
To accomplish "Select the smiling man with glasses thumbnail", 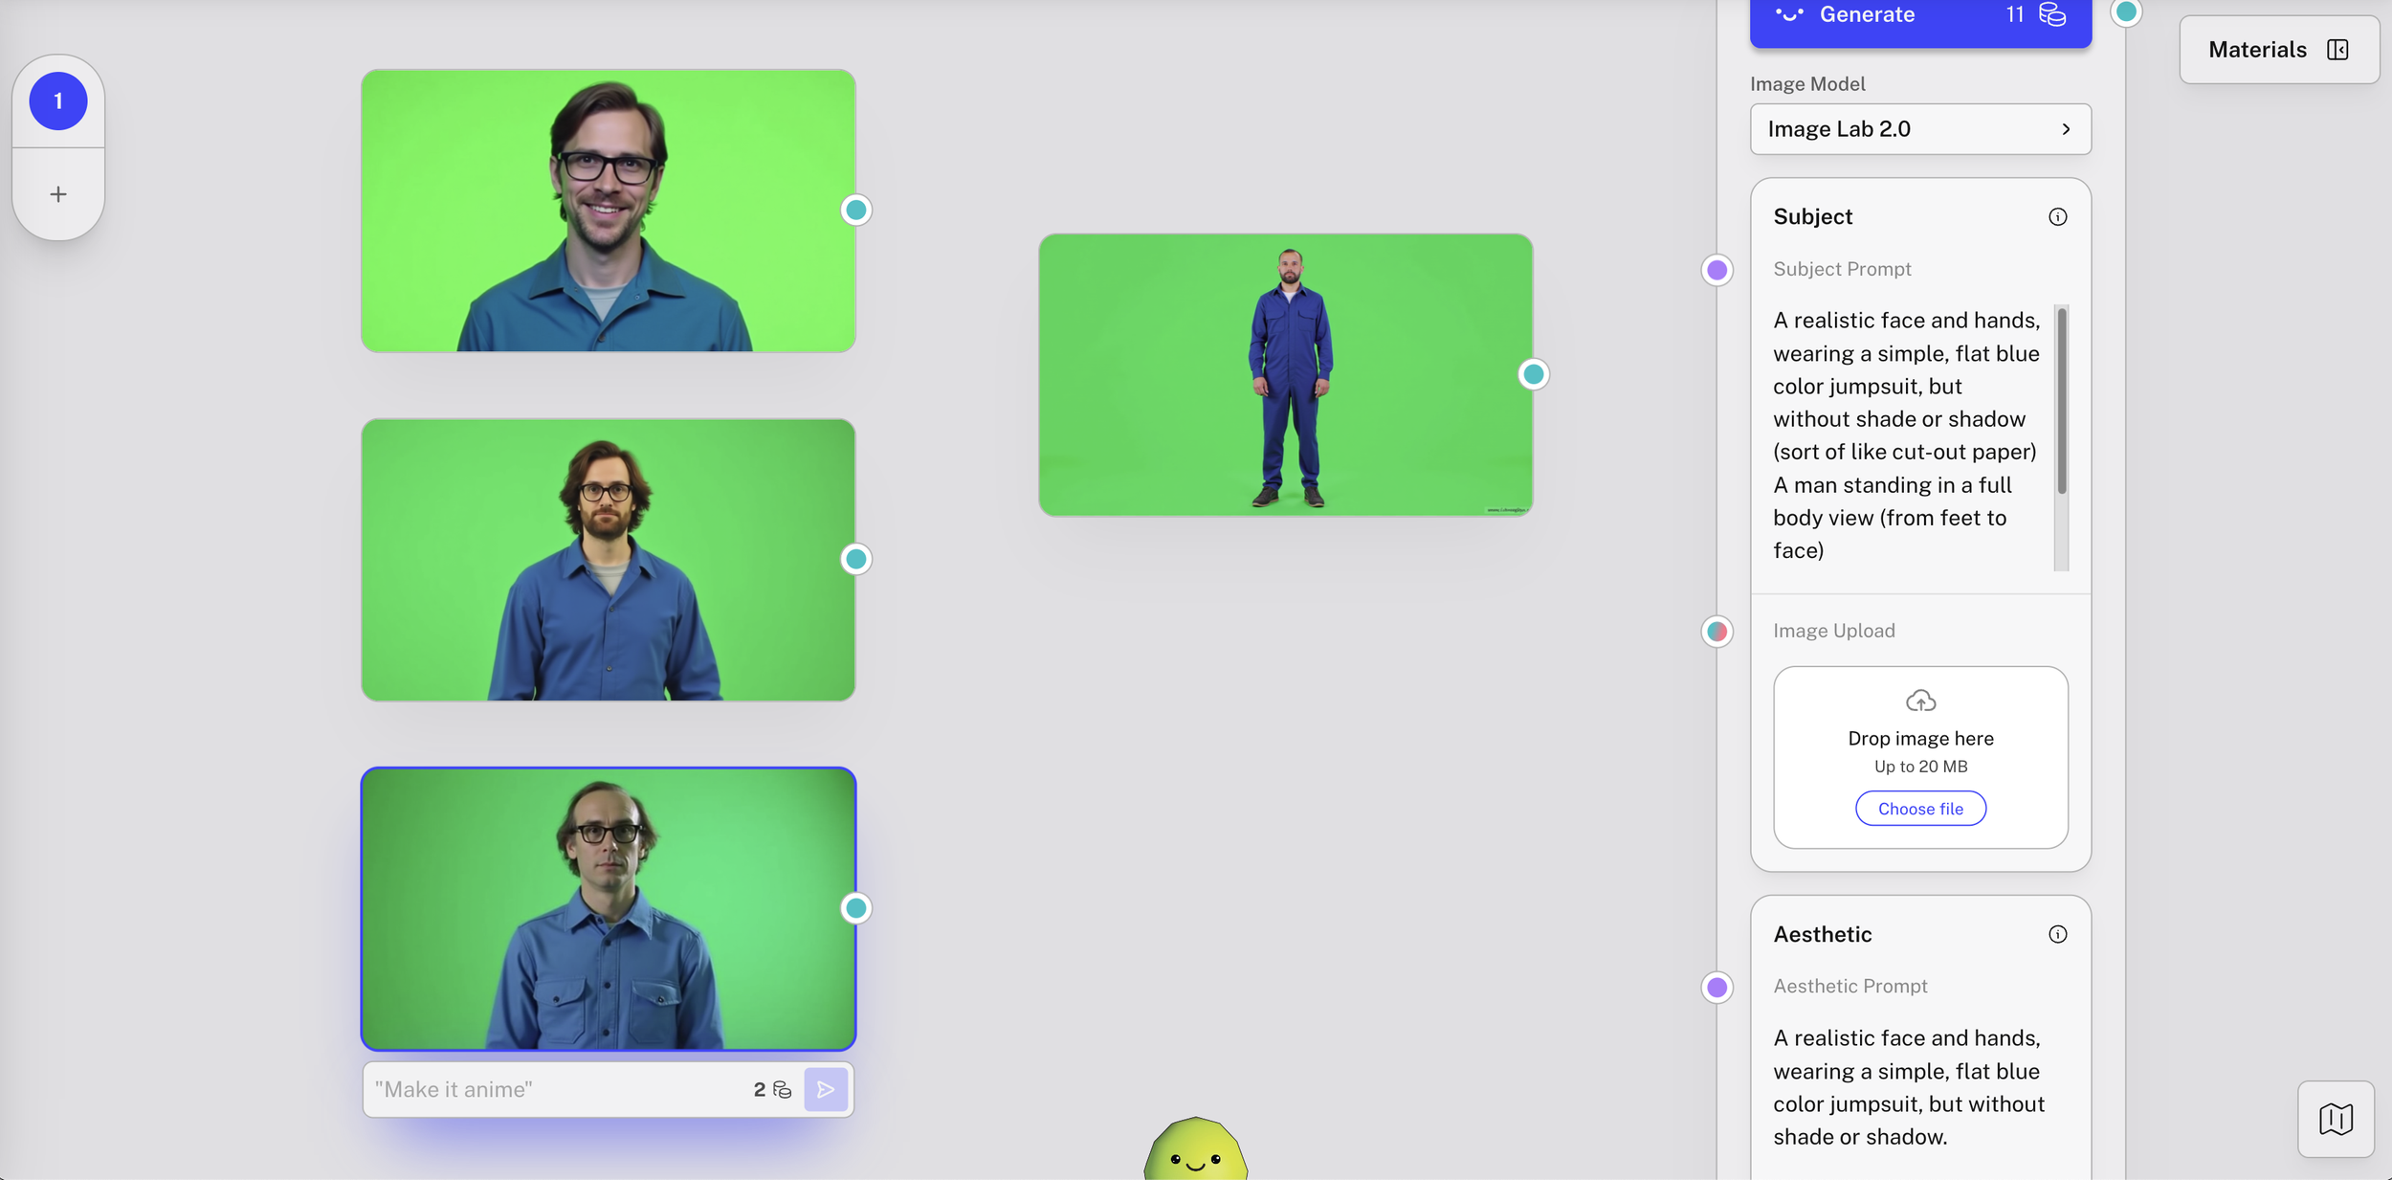I will click(x=608, y=211).
